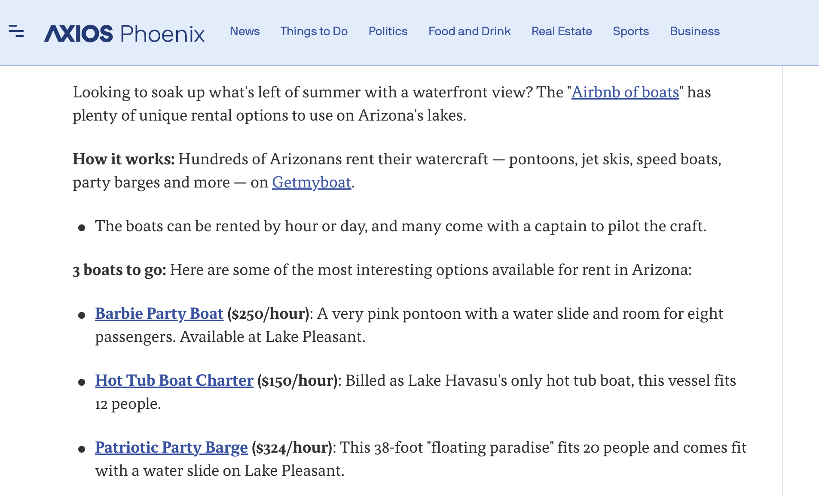Switch to the Sports section
819x496 pixels.
630,31
